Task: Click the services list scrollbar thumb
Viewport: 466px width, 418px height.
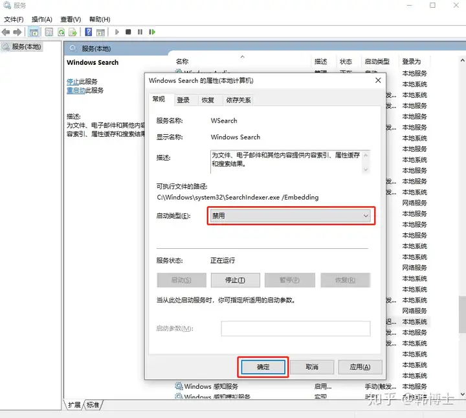Action: click(462, 314)
